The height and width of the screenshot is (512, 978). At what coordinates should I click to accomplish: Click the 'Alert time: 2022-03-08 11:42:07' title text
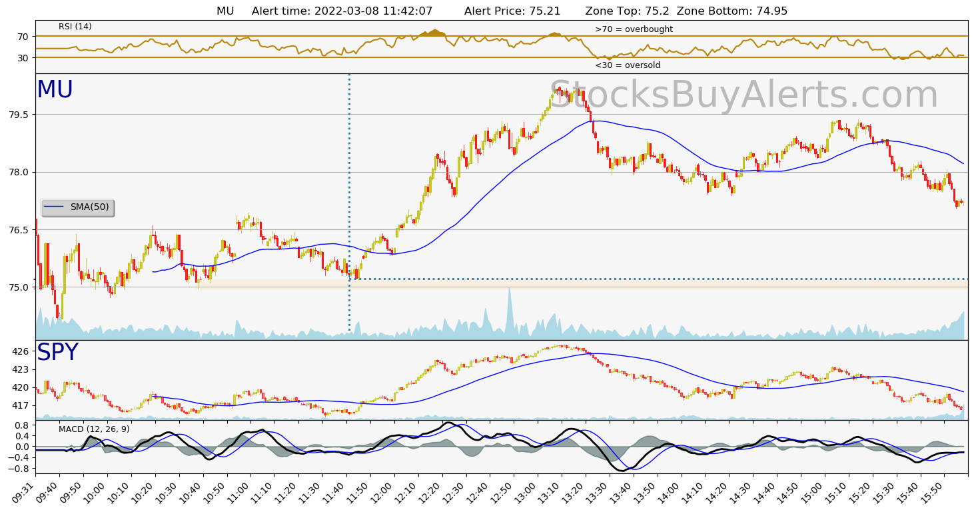[x=342, y=11]
